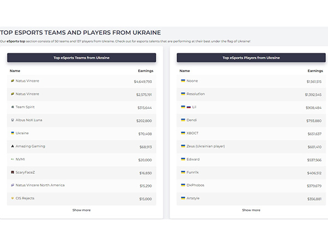The width and height of the screenshot is (328, 246).
Task: Click the Russian flag icon beside Lil
Action: pyautogui.click(x=189, y=107)
